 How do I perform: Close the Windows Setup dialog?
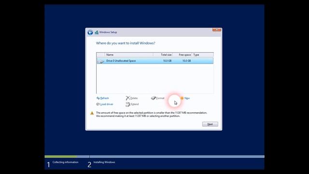coord(217,30)
